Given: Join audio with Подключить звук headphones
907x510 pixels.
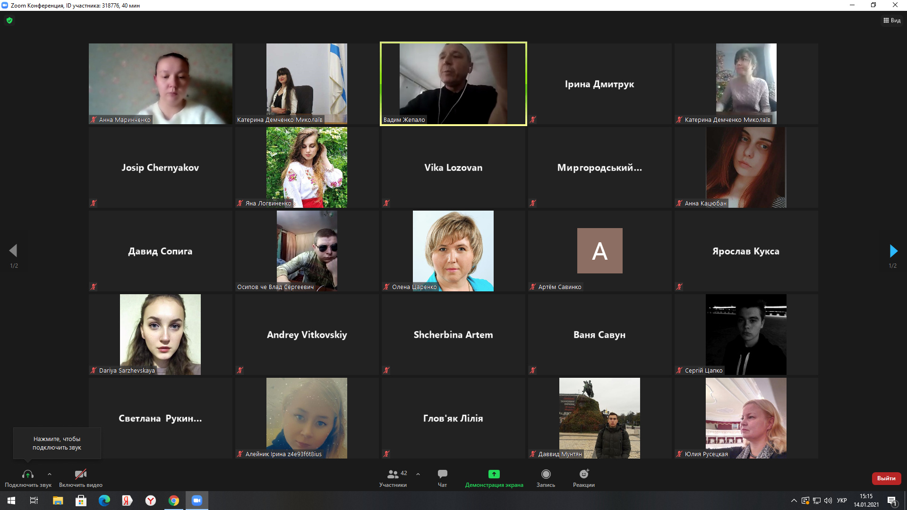Looking at the screenshot, I should (x=28, y=474).
